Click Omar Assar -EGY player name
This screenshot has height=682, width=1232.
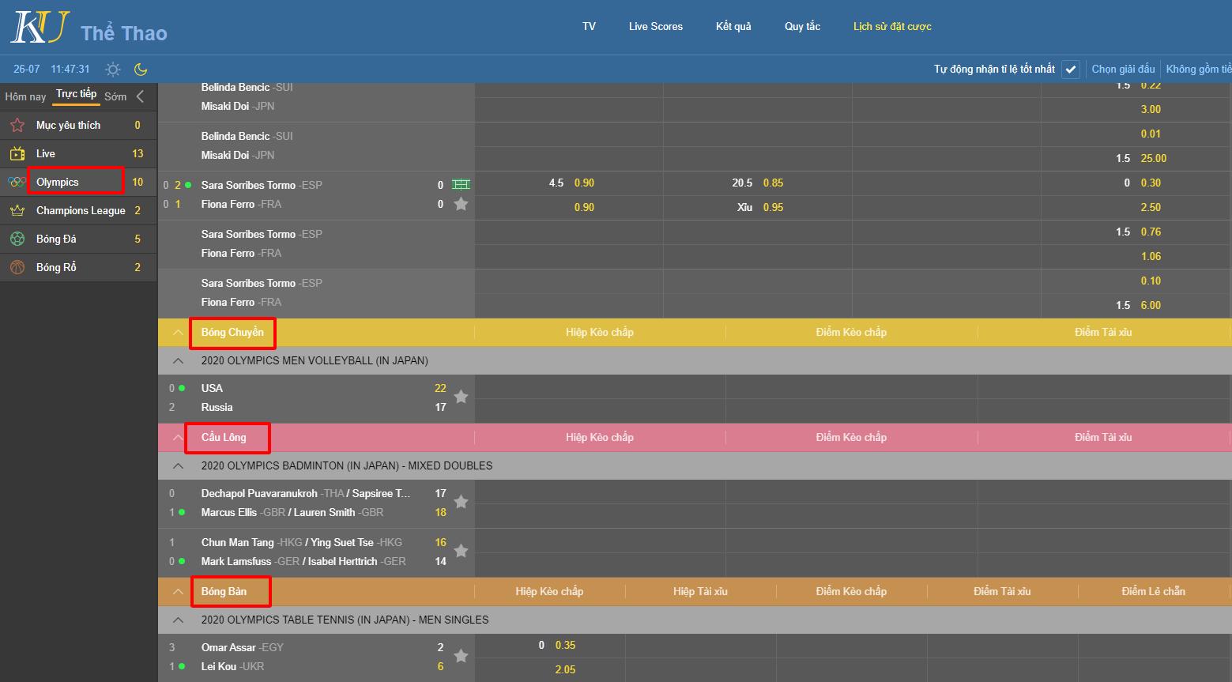[243, 647]
